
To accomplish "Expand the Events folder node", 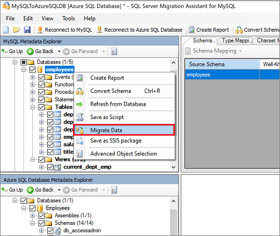I will (33, 77).
